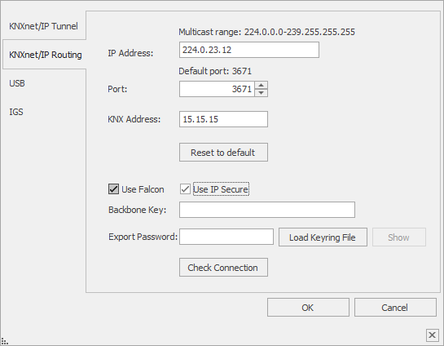Toggle the Use IP Secure checkbox
The height and width of the screenshot is (346, 444).
coord(185,189)
